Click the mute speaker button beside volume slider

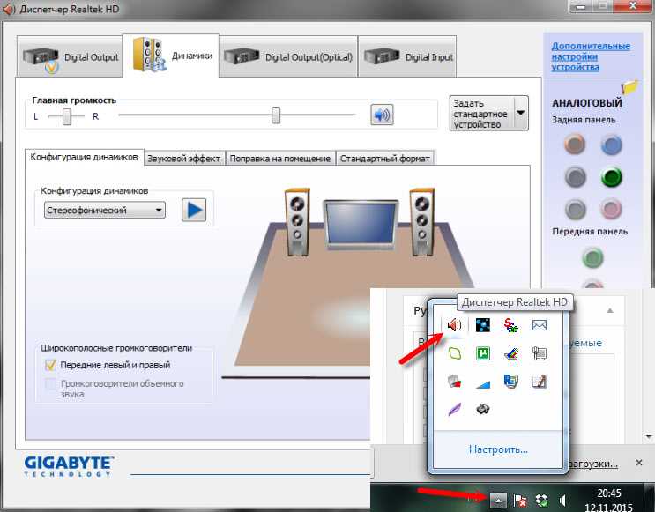point(381,115)
